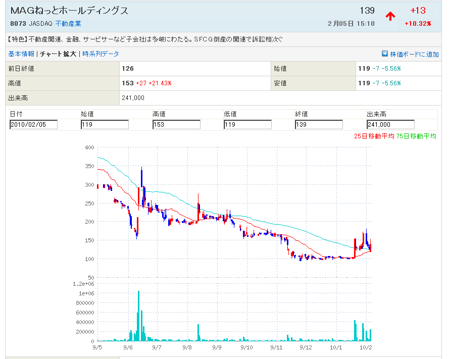Focus the 日付 field showing 2010/02/05
Viewport: 449px width, 359px height.
(33, 125)
